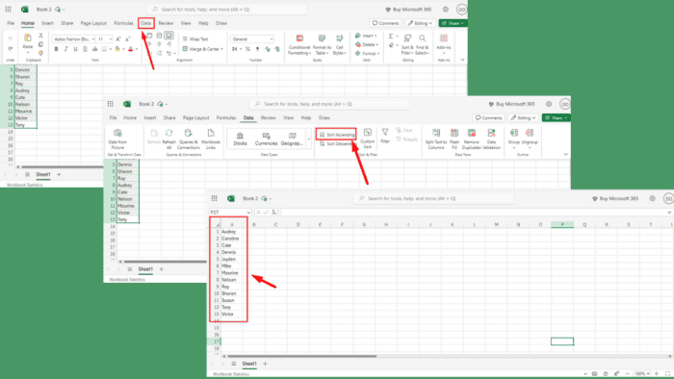Click column A header in front window
The image size is (674, 379).
click(232, 224)
